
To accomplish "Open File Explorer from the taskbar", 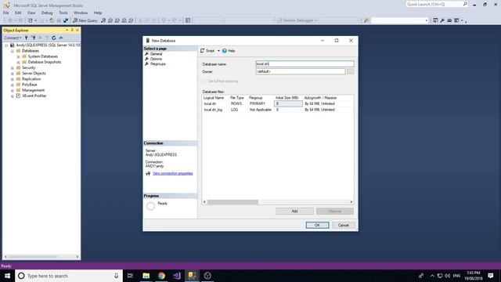I will (x=146, y=276).
